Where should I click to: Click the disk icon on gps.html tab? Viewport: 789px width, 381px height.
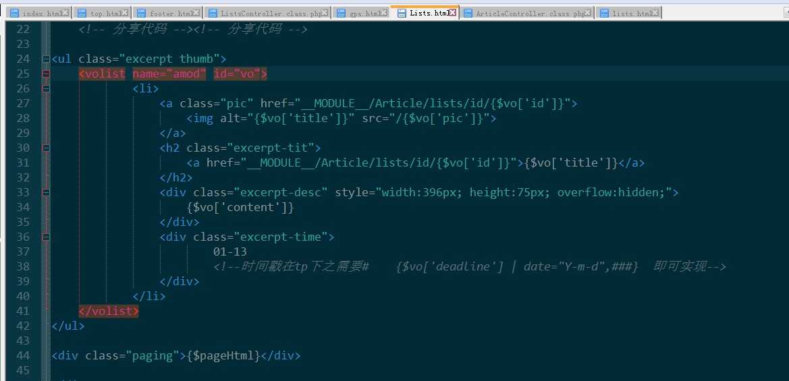click(341, 13)
